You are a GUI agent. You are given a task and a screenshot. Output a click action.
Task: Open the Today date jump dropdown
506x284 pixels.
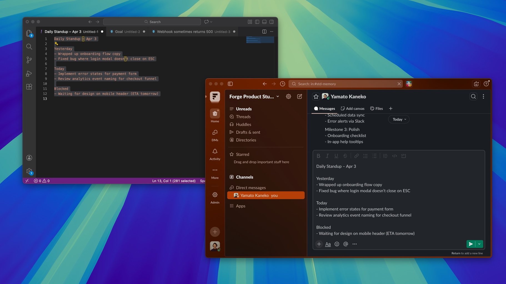[x=399, y=119]
